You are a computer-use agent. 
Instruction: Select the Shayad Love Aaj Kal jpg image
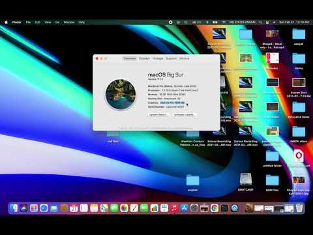299,185
